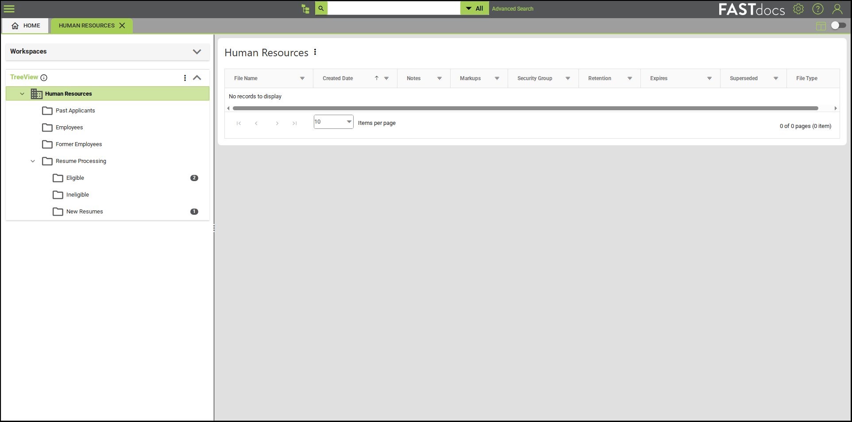Close the HUMAN RESOURCES tab
The image size is (852, 422).
[123, 25]
